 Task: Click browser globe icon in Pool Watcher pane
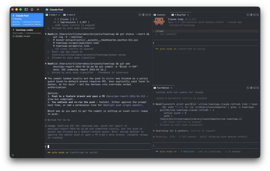click(251, 88)
